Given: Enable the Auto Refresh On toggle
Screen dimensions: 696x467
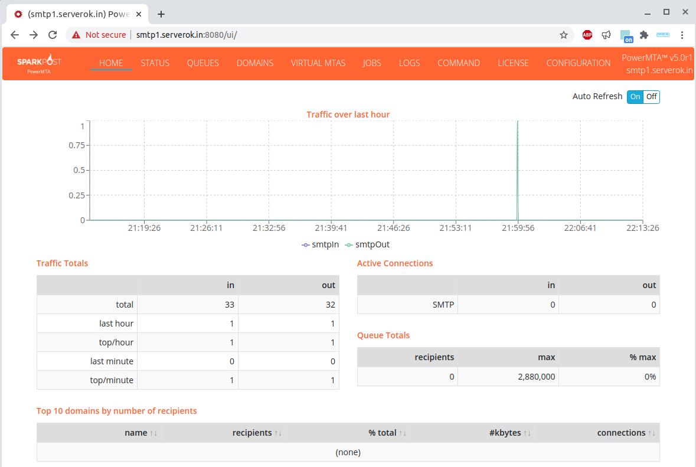Looking at the screenshot, I should [635, 96].
